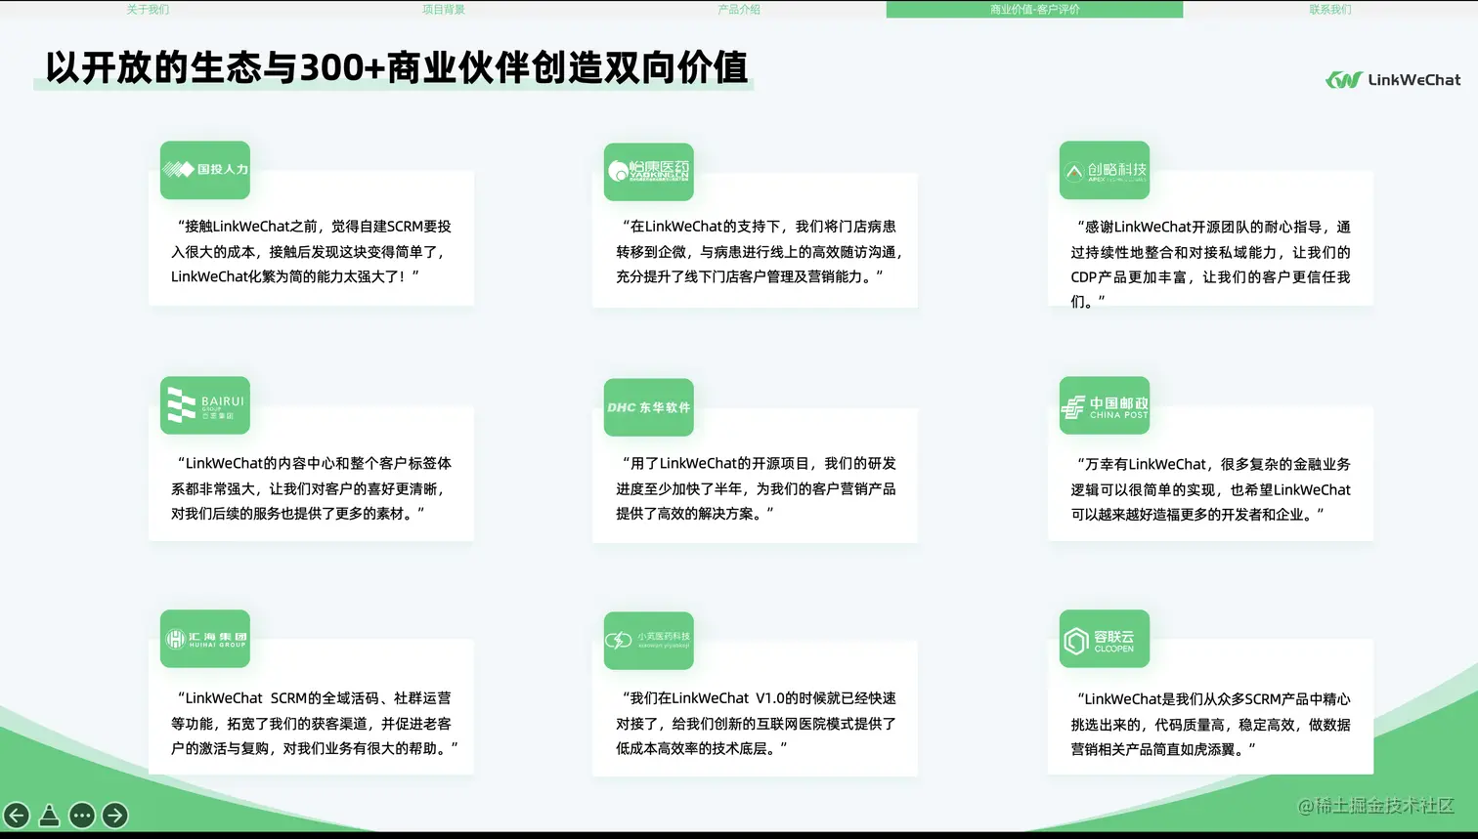The image size is (1478, 839).
Task: Jump to the 关于我们 section tab
Action: click(x=148, y=9)
